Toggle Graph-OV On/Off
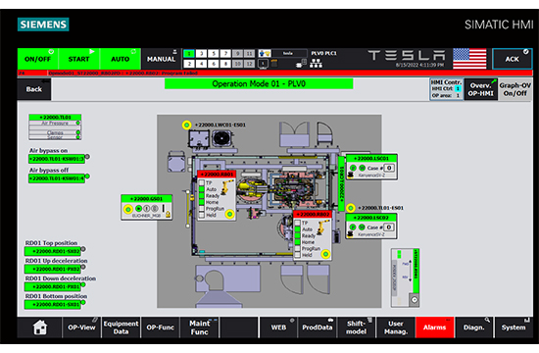Viewport: 539px width, 353px height. point(514,89)
